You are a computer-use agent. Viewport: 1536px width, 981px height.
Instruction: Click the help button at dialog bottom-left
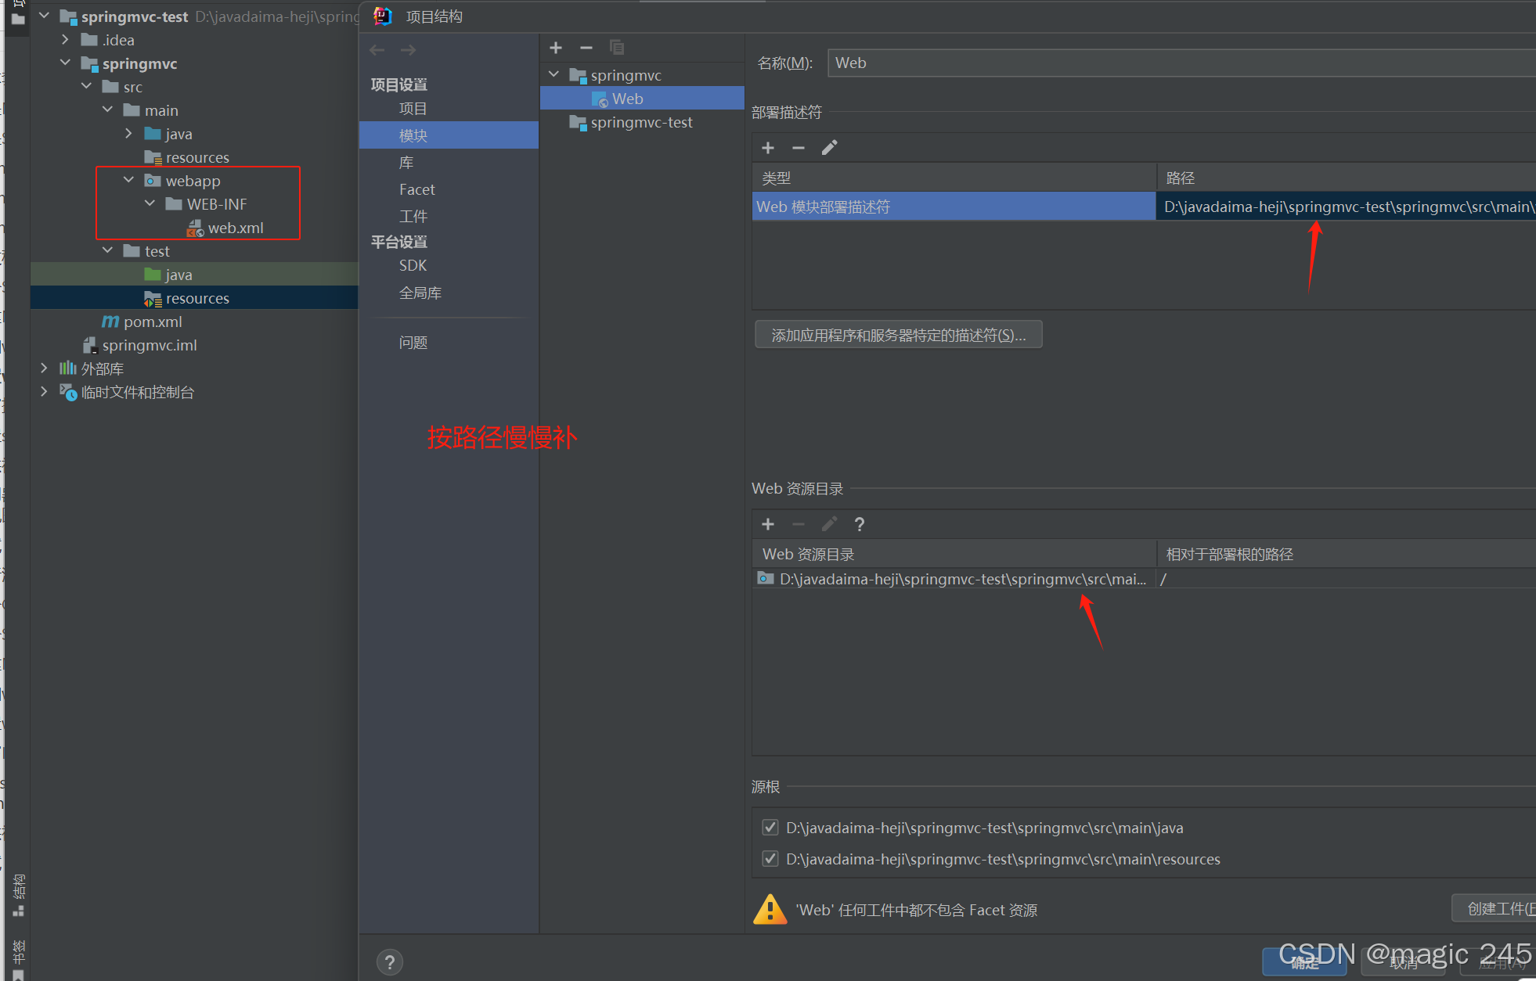(389, 961)
